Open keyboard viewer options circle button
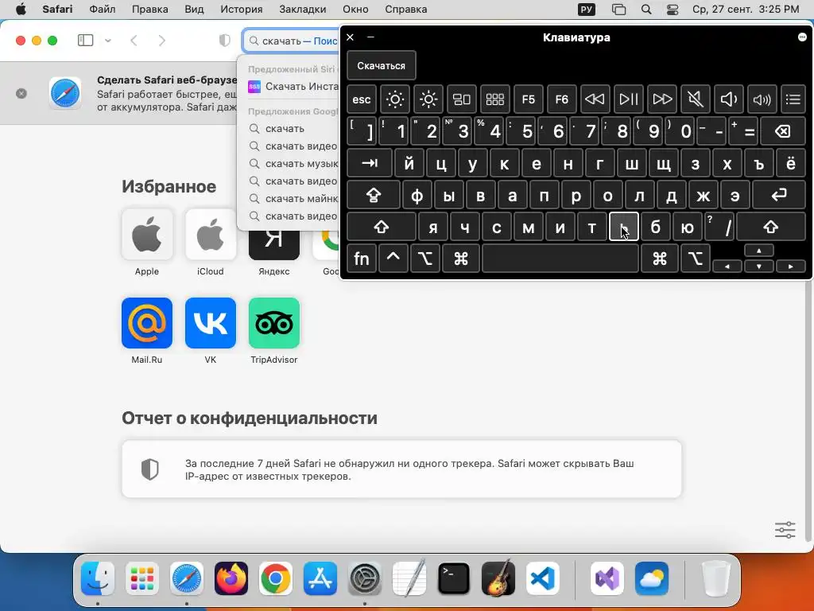 [802, 37]
